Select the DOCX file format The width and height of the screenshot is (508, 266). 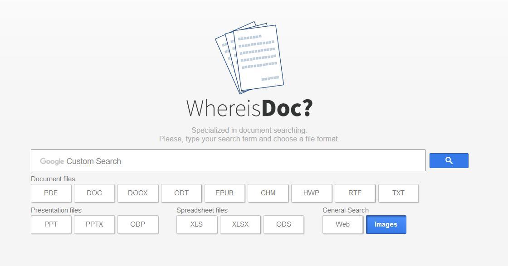click(138, 193)
